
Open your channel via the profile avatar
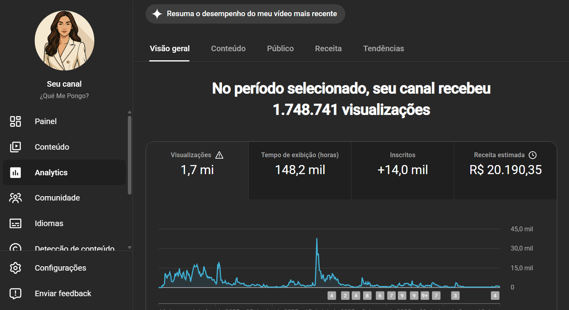(64, 41)
